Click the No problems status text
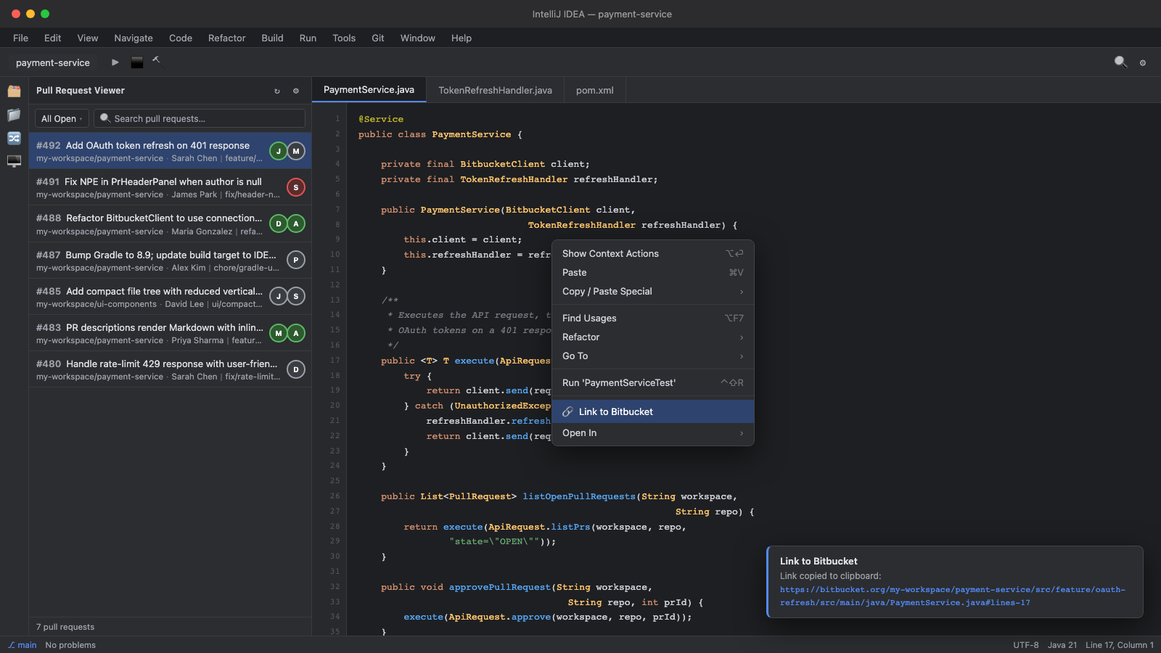 [70, 645]
